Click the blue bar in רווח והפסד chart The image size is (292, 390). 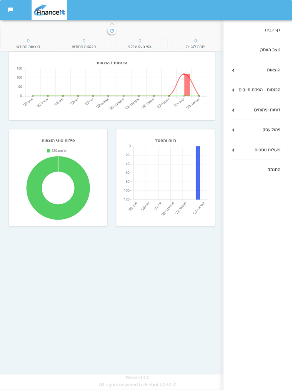click(198, 173)
